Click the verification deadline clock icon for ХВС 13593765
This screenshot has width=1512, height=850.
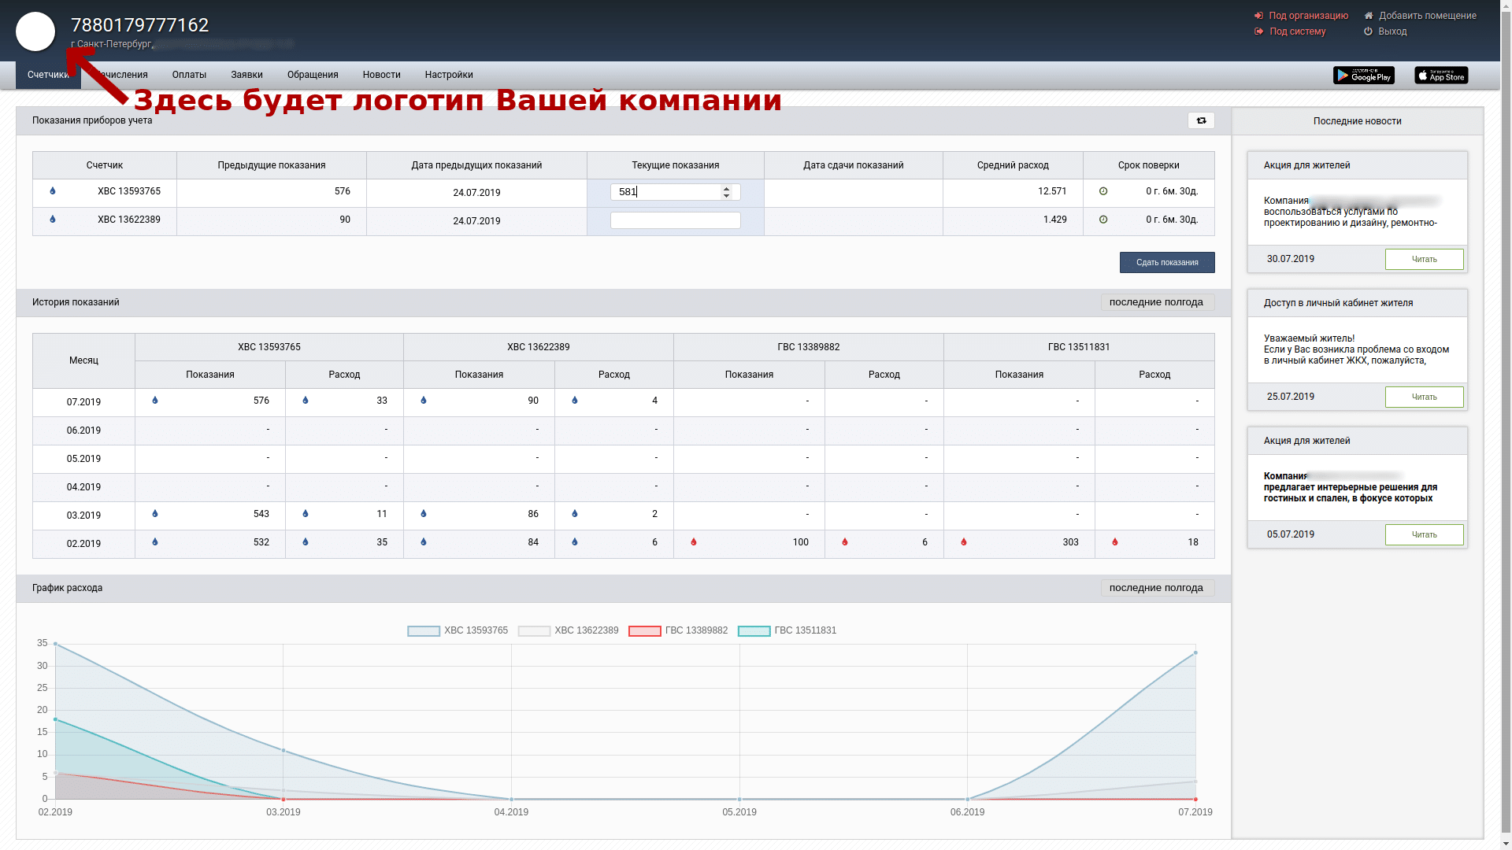click(x=1102, y=191)
